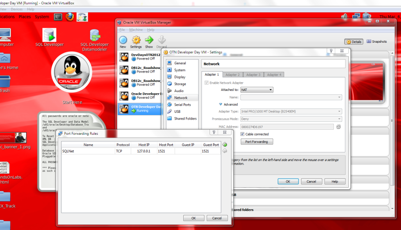Open the Start Here Oracle penguin icon
The height and width of the screenshot is (230, 401).
click(72, 72)
